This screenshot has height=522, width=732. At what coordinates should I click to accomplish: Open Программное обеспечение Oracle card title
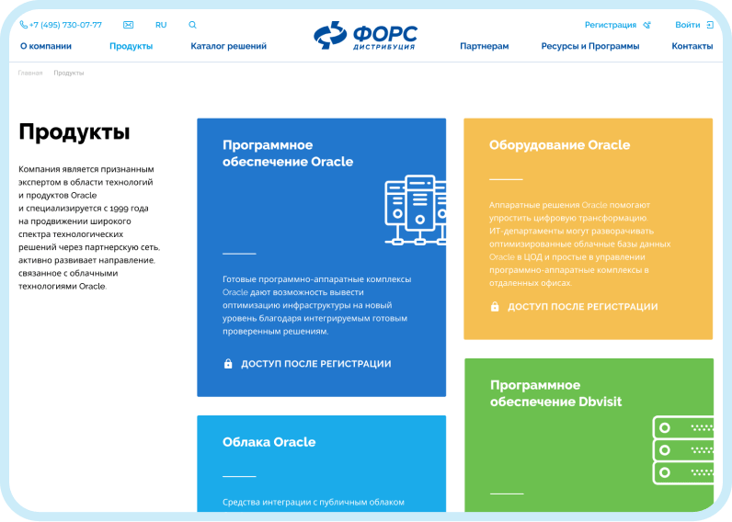click(x=288, y=153)
